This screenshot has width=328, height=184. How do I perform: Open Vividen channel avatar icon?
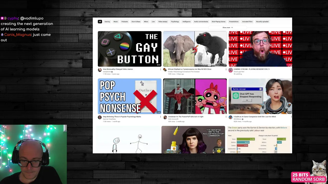[x=165, y=70]
